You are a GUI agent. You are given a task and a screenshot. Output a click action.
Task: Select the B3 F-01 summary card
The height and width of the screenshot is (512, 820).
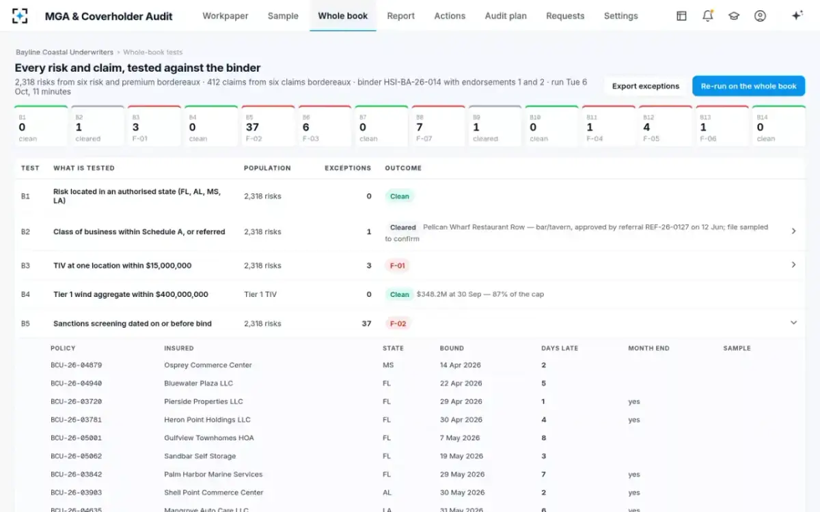click(x=154, y=126)
